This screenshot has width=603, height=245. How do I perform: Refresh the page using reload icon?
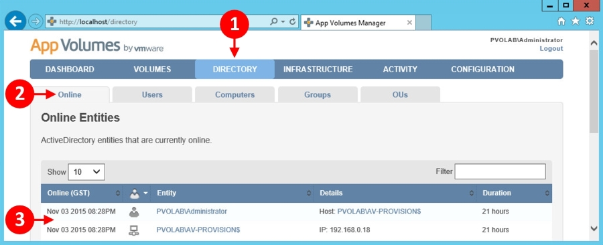293,22
